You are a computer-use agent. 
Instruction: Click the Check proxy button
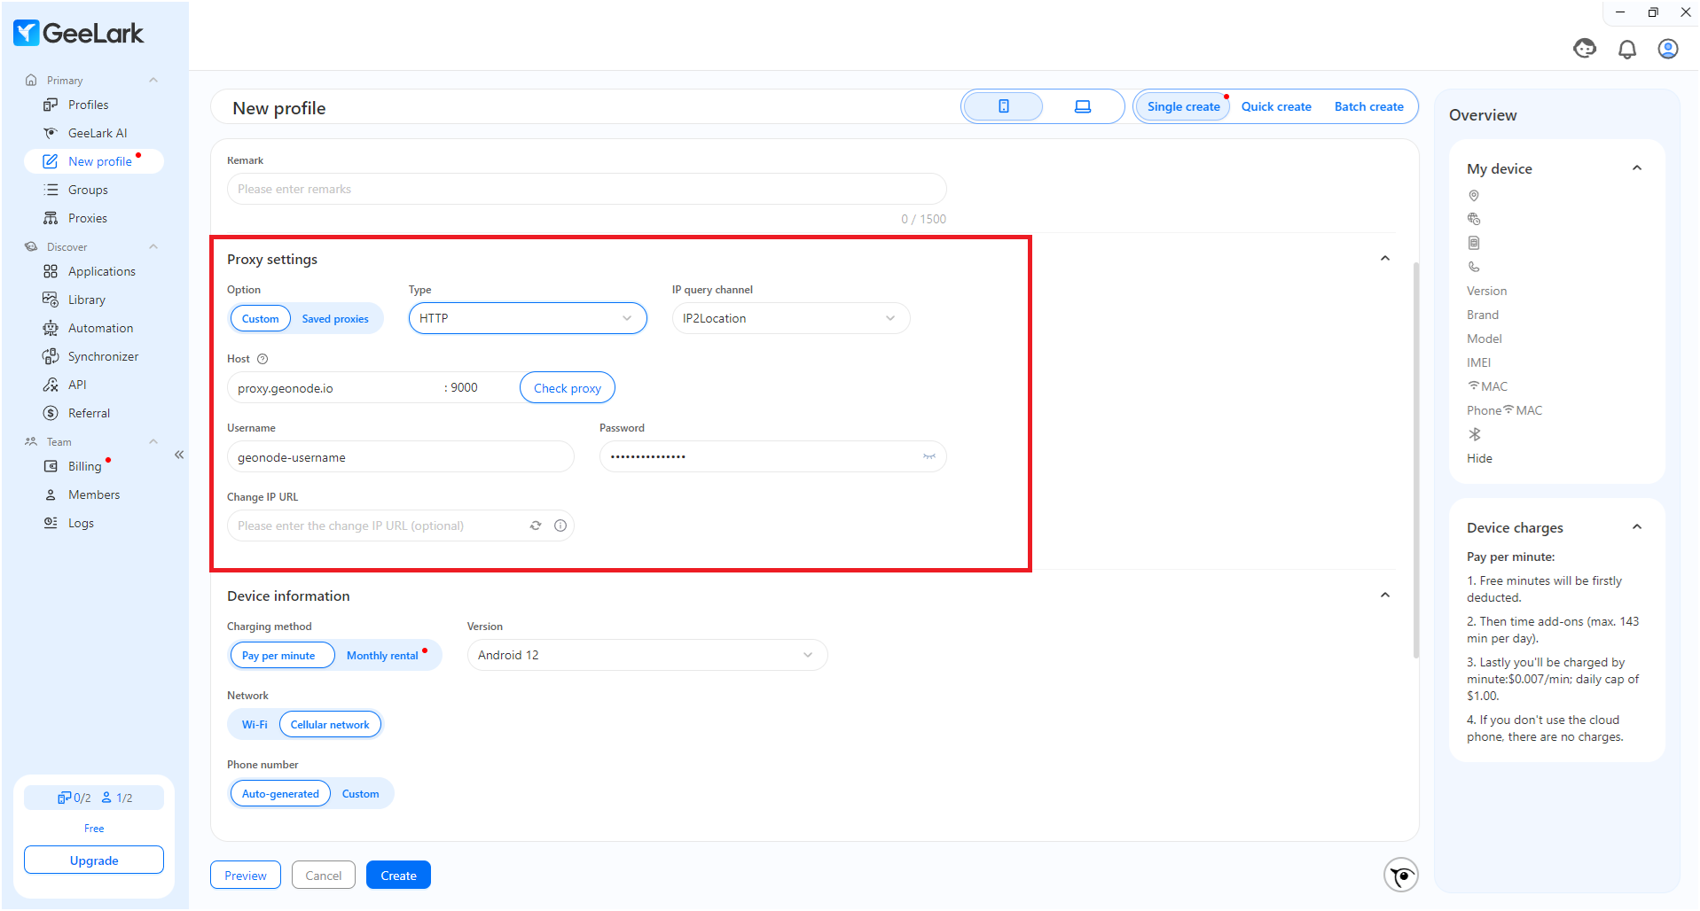[567, 387]
